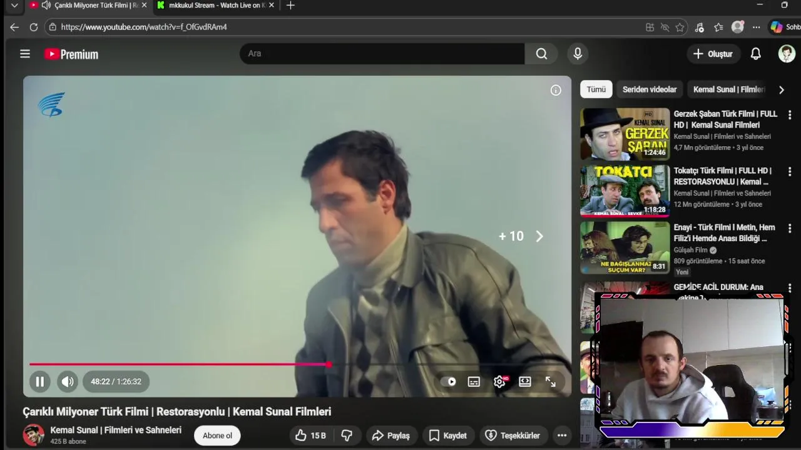Open the Gerzek Şaban Türk Filmi title
Image resolution: width=801 pixels, height=450 pixels.
pos(725,119)
